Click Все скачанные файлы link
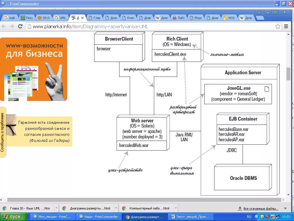294x221 pixels. coord(261,209)
